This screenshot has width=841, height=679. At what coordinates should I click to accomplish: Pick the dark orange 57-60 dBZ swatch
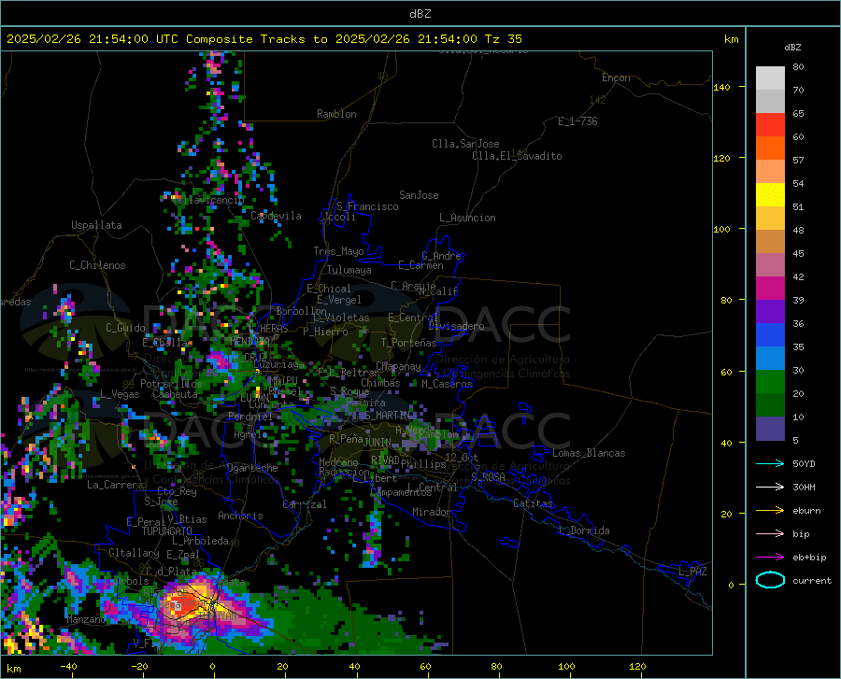(x=770, y=148)
